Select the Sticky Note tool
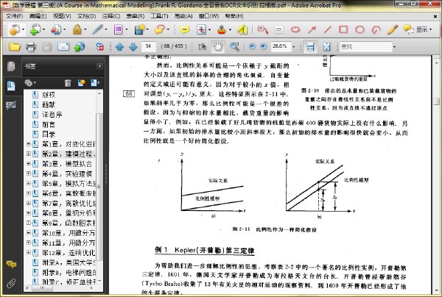The image size is (442, 297). coord(184,29)
